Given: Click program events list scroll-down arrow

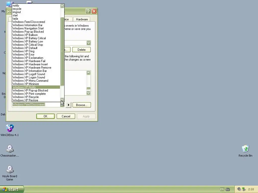Looking at the screenshot, I should (88, 93).
